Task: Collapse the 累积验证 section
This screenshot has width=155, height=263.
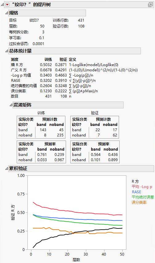Action: 6,169
